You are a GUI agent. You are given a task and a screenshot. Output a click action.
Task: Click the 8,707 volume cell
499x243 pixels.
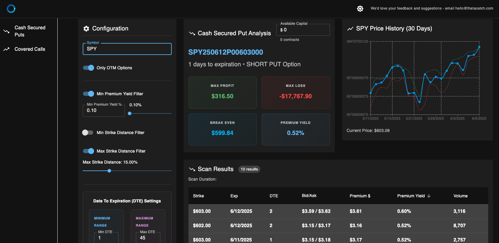[x=459, y=226]
